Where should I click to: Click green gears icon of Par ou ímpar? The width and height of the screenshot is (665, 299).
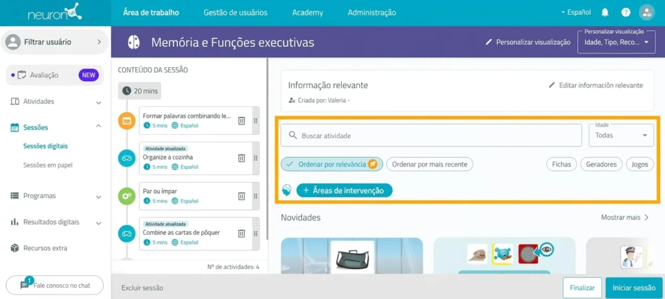coord(127,196)
